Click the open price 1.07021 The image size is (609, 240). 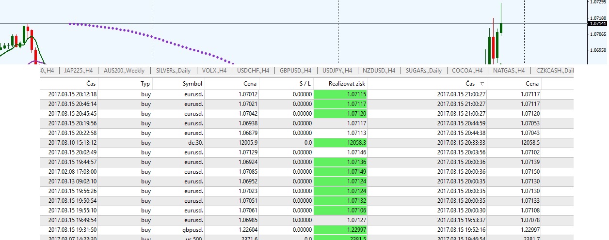coord(248,104)
